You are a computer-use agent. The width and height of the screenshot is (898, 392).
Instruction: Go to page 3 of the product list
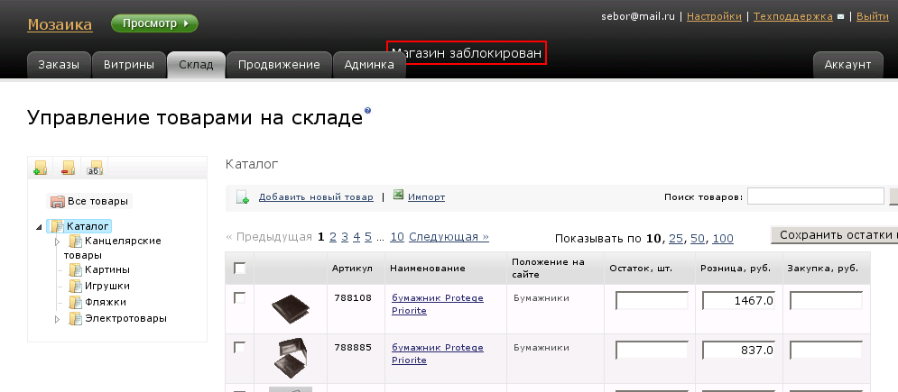click(345, 237)
